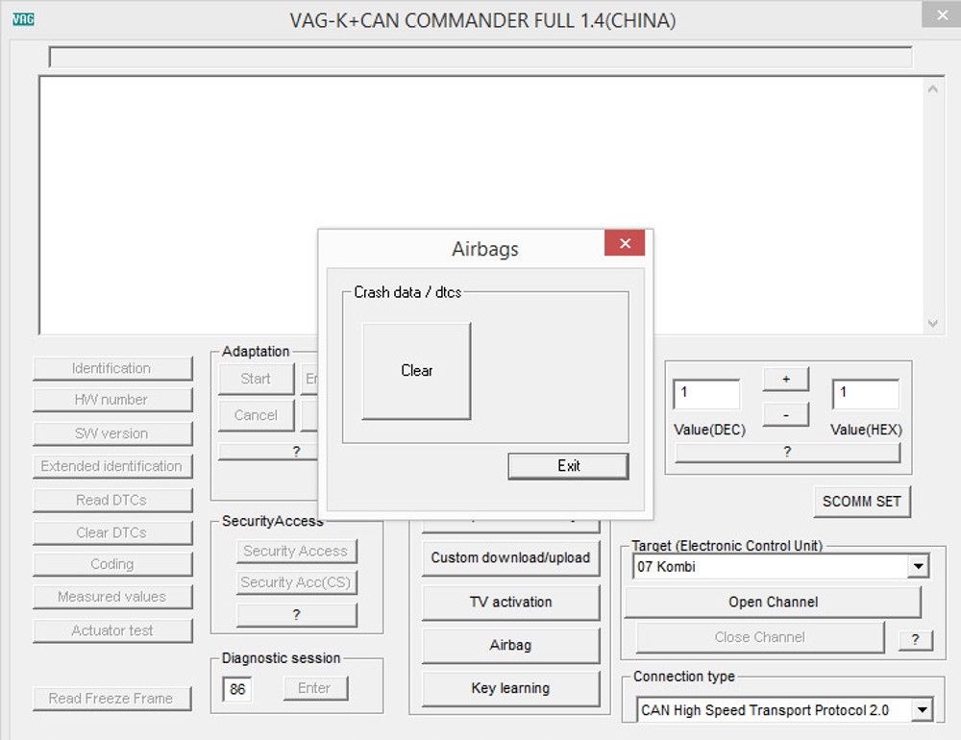Screen dimensions: 961x740
Task: Focus the Value(HEX) input field
Action: (x=866, y=394)
